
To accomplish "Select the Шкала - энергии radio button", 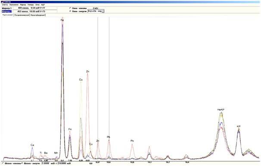I will coord(22,163).
